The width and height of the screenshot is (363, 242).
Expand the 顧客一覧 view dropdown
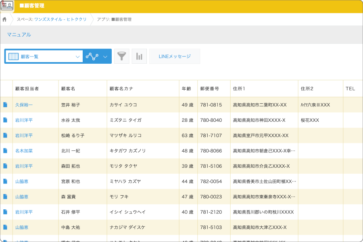(x=78, y=57)
